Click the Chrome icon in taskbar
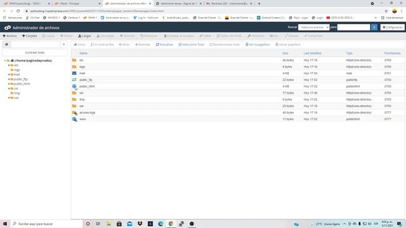The height and width of the screenshot is (228, 406). (171, 224)
